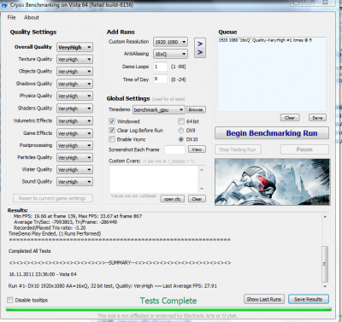Click the Results scrollbar thumb
The width and height of the screenshot is (342, 322).
(x=325, y=264)
